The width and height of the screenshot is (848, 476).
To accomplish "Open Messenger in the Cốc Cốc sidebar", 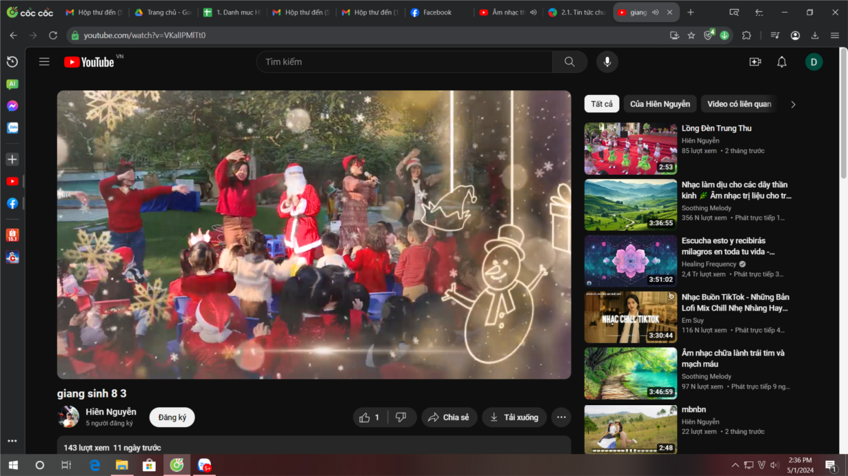I will [12, 106].
